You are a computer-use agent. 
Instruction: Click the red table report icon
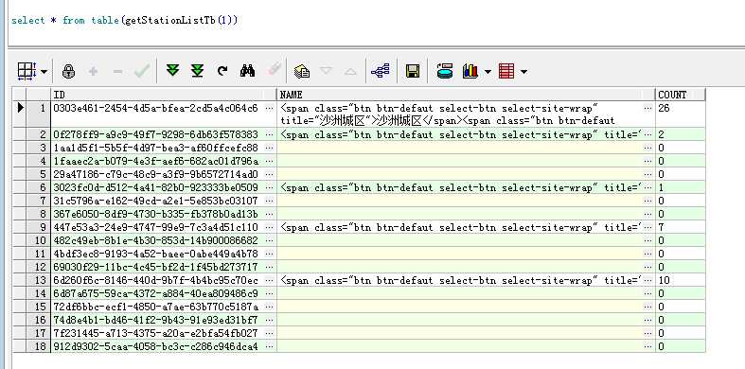click(x=506, y=71)
